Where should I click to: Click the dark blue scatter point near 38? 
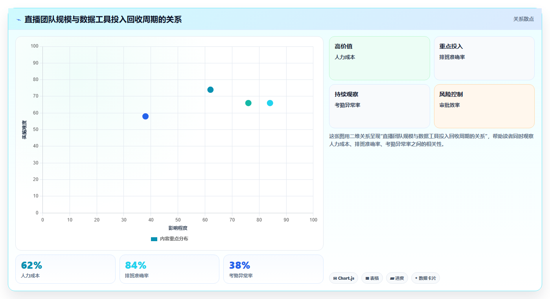[x=145, y=116]
